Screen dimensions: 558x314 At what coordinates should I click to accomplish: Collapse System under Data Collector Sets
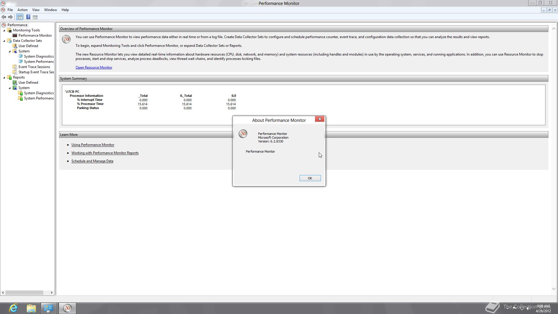pos(10,51)
